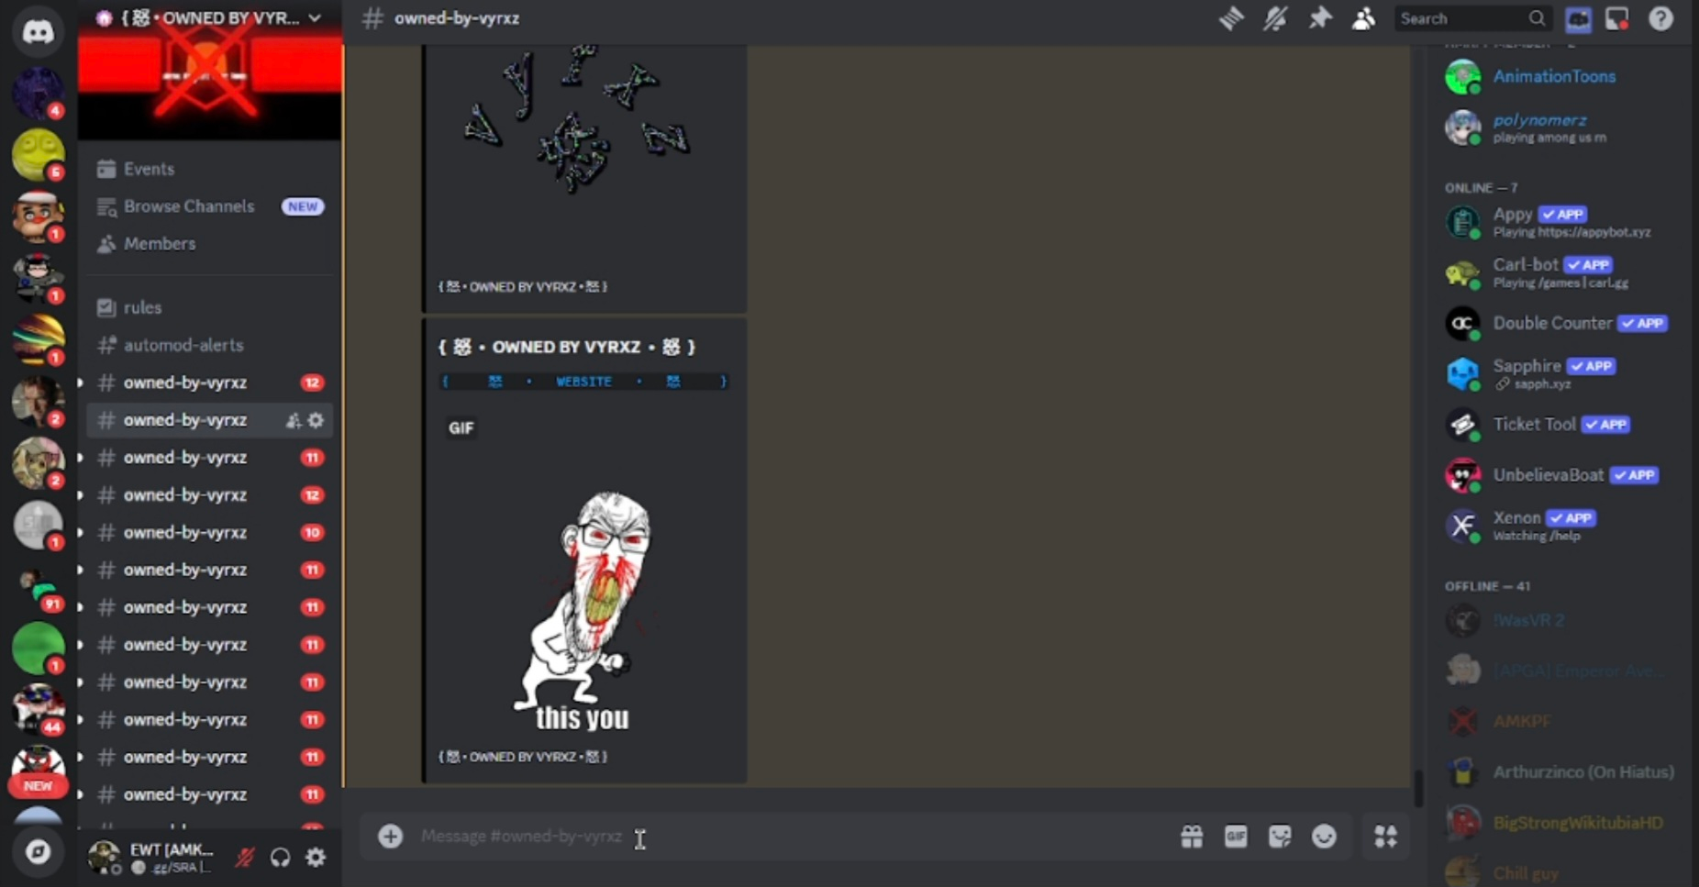Open the GIF picker in message bar
Screen dimensions: 1699x887
[1236, 837]
